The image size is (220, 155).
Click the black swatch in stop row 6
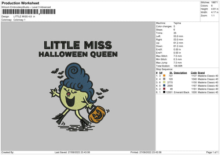(x=164, y=92)
